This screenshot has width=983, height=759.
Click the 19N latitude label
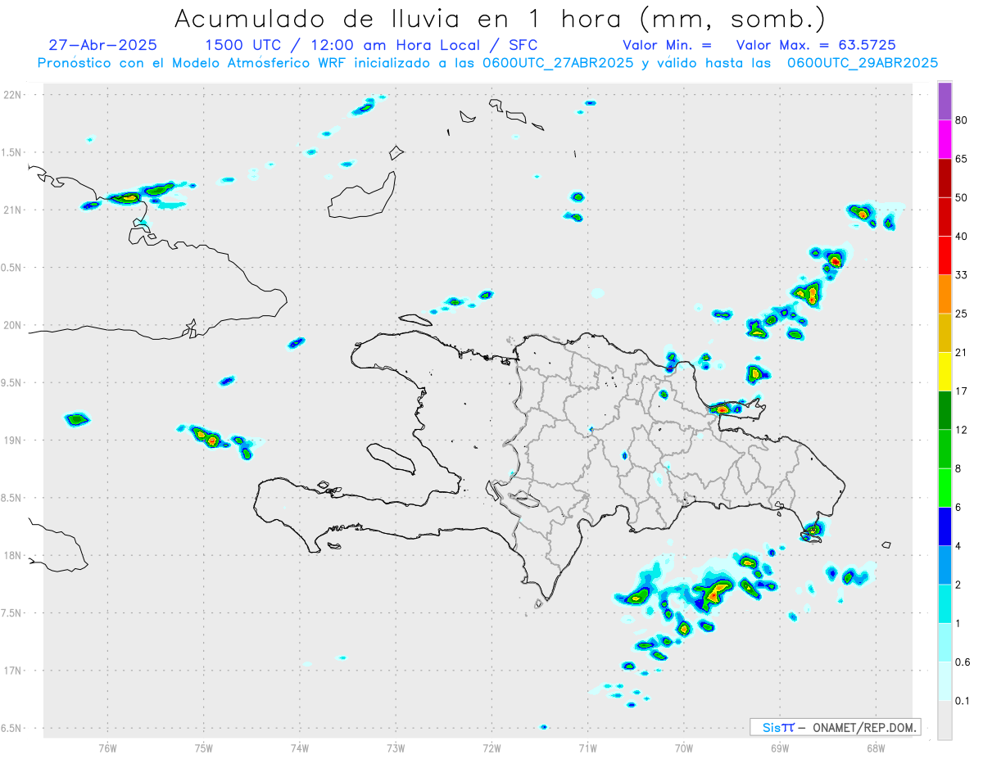pyautogui.click(x=12, y=440)
